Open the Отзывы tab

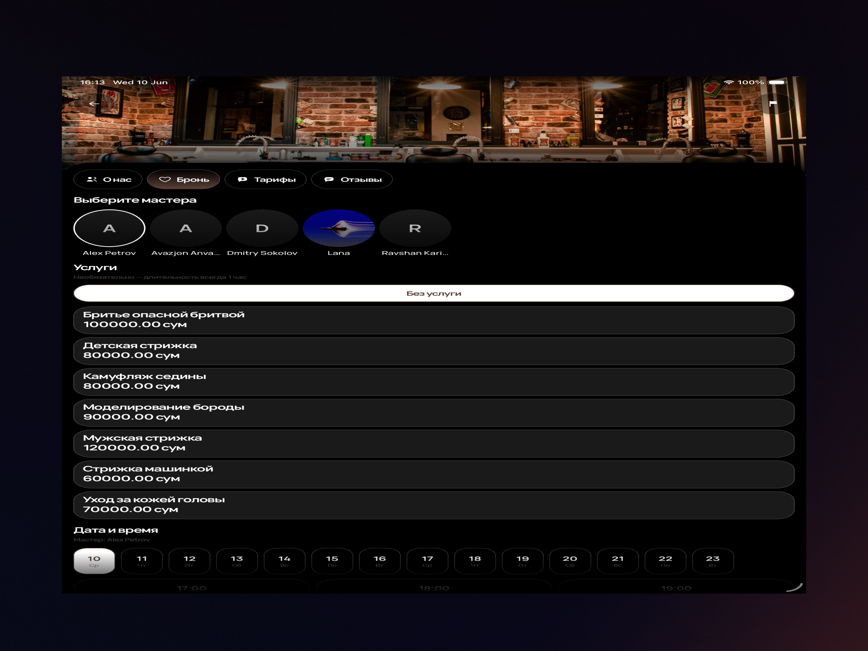point(352,179)
